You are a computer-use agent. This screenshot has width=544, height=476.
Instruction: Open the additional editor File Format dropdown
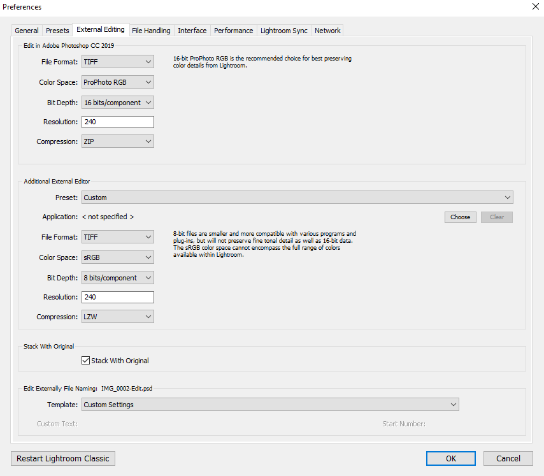coord(117,236)
